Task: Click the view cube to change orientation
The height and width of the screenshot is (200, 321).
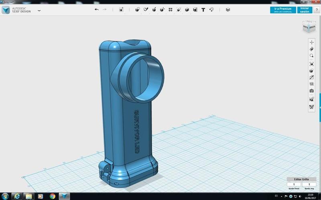Action: coord(309,27)
